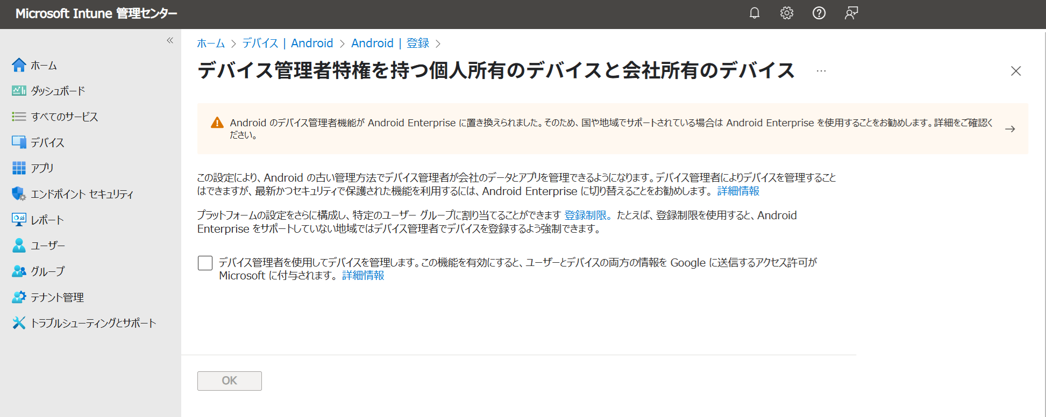This screenshot has width=1046, height=417.
Task: Select すべてのサービス in the sidebar
Action: point(65,117)
